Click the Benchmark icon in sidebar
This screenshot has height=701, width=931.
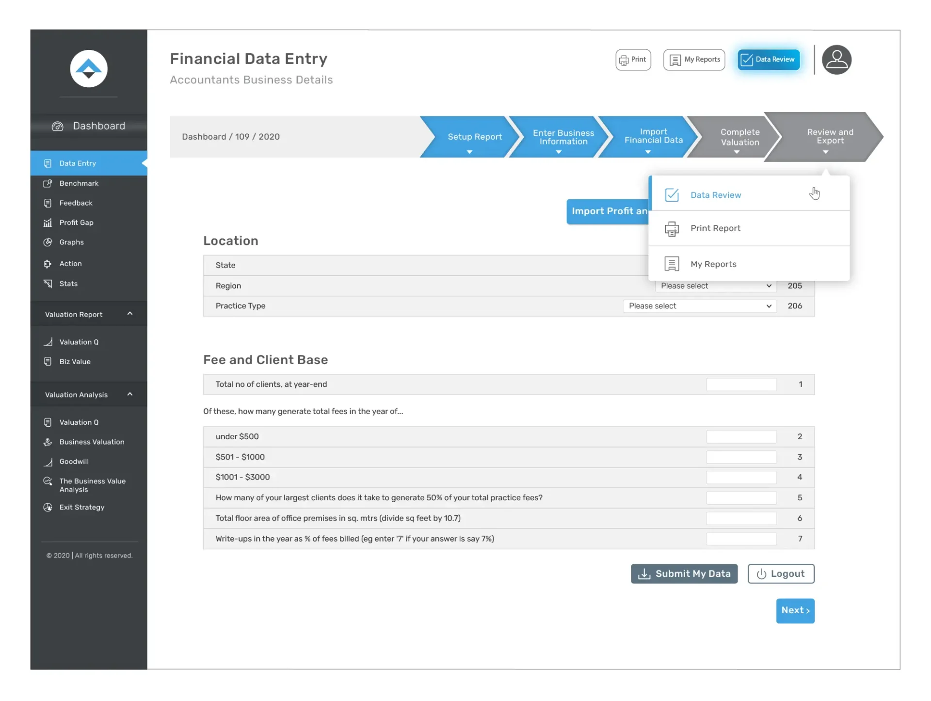tap(48, 183)
